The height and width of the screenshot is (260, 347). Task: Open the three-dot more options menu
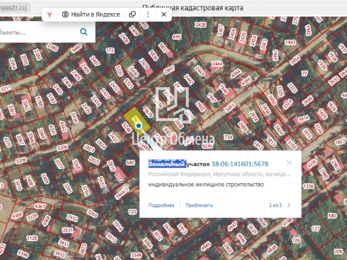click(x=148, y=15)
